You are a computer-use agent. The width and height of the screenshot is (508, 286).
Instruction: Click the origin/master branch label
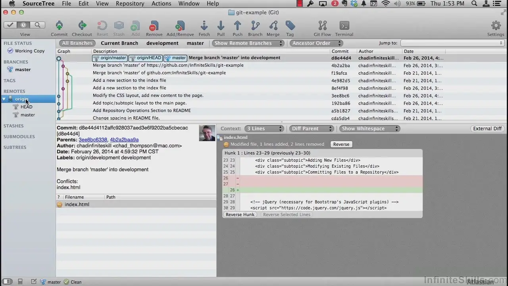[110, 58]
